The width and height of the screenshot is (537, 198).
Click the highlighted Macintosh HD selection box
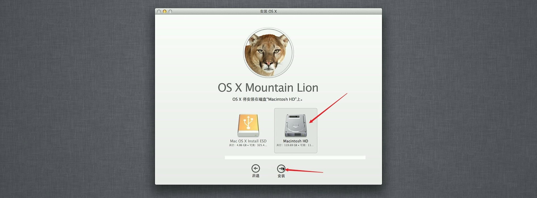[x=295, y=130]
